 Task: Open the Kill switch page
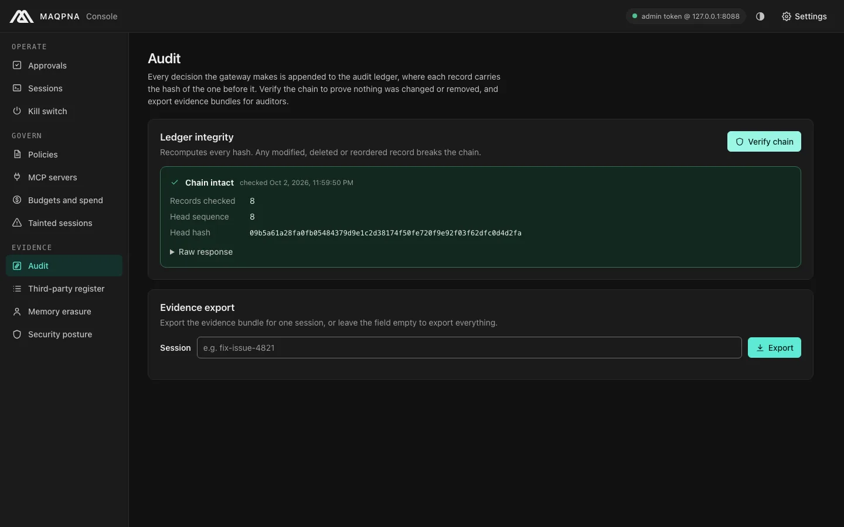64,111
